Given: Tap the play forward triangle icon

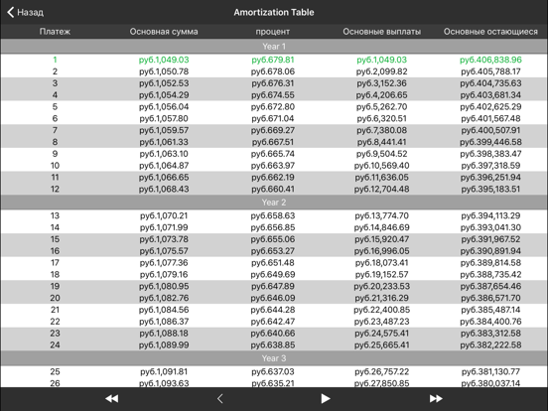Looking at the screenshot, I should pyautogui.click(x=326, y=398).
